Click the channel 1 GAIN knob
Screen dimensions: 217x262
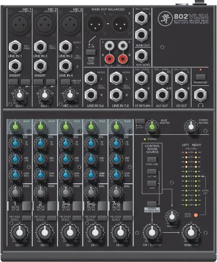click(20, 95)
